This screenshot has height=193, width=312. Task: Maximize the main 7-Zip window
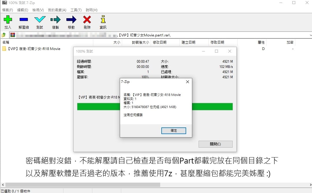click(294, 3)
